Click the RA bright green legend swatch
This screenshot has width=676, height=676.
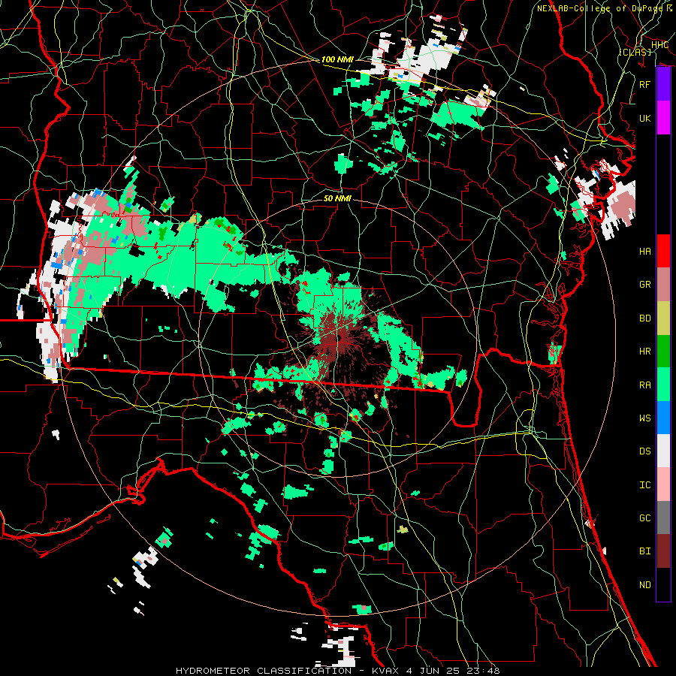click(663, 384)
